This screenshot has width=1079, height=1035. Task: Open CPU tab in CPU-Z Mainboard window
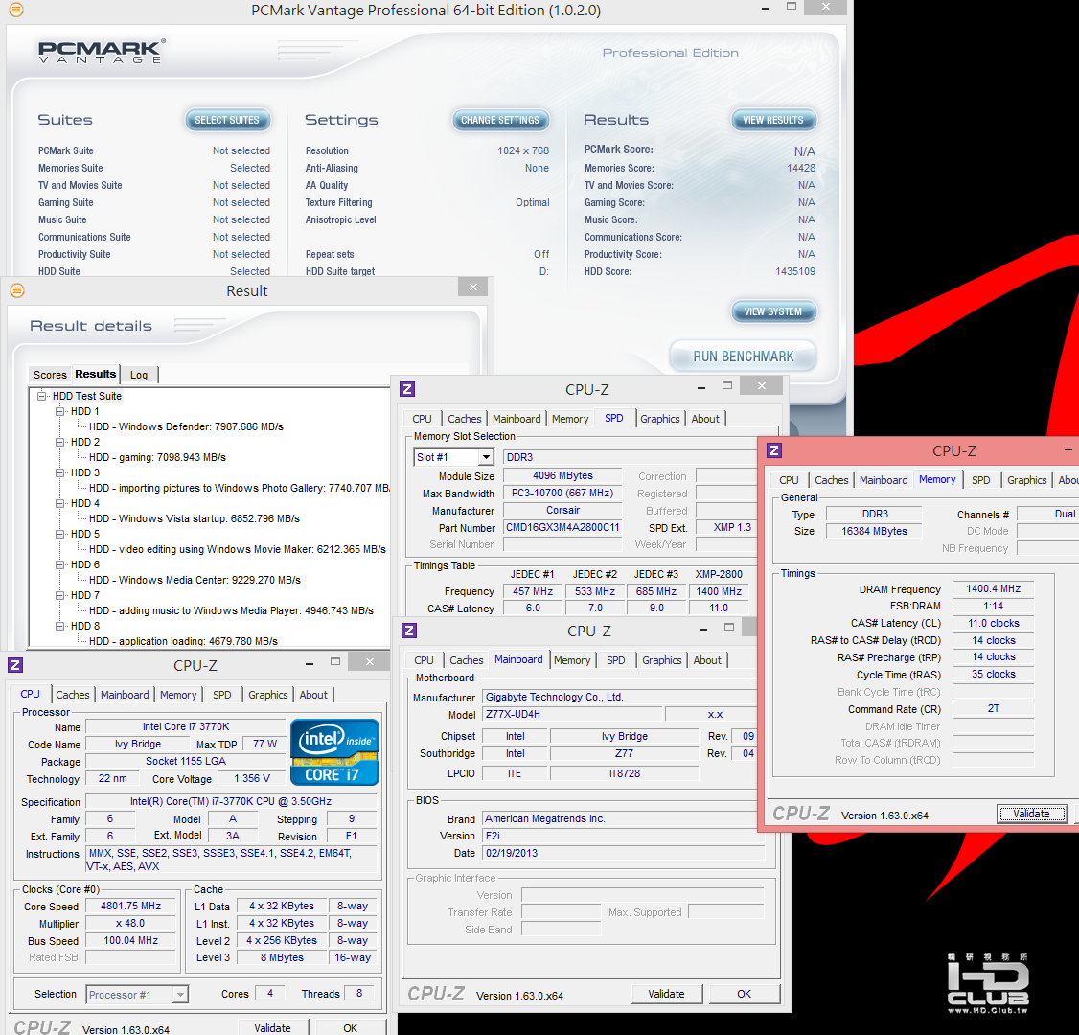pos(424,660)
